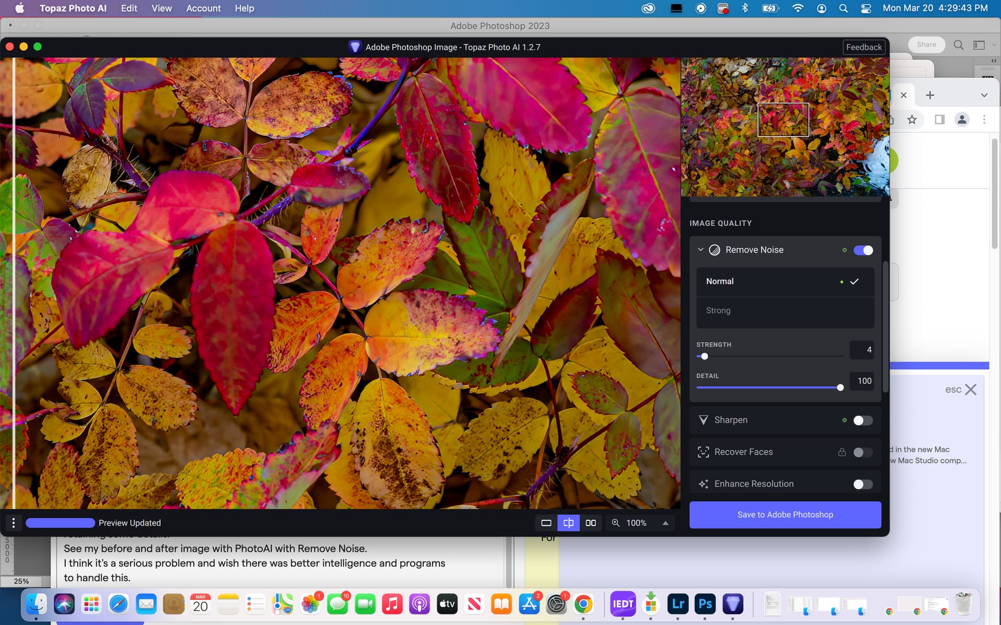Select the split view mode icon
Viewport: 1001px width, 625px height.
click(568, 523)
